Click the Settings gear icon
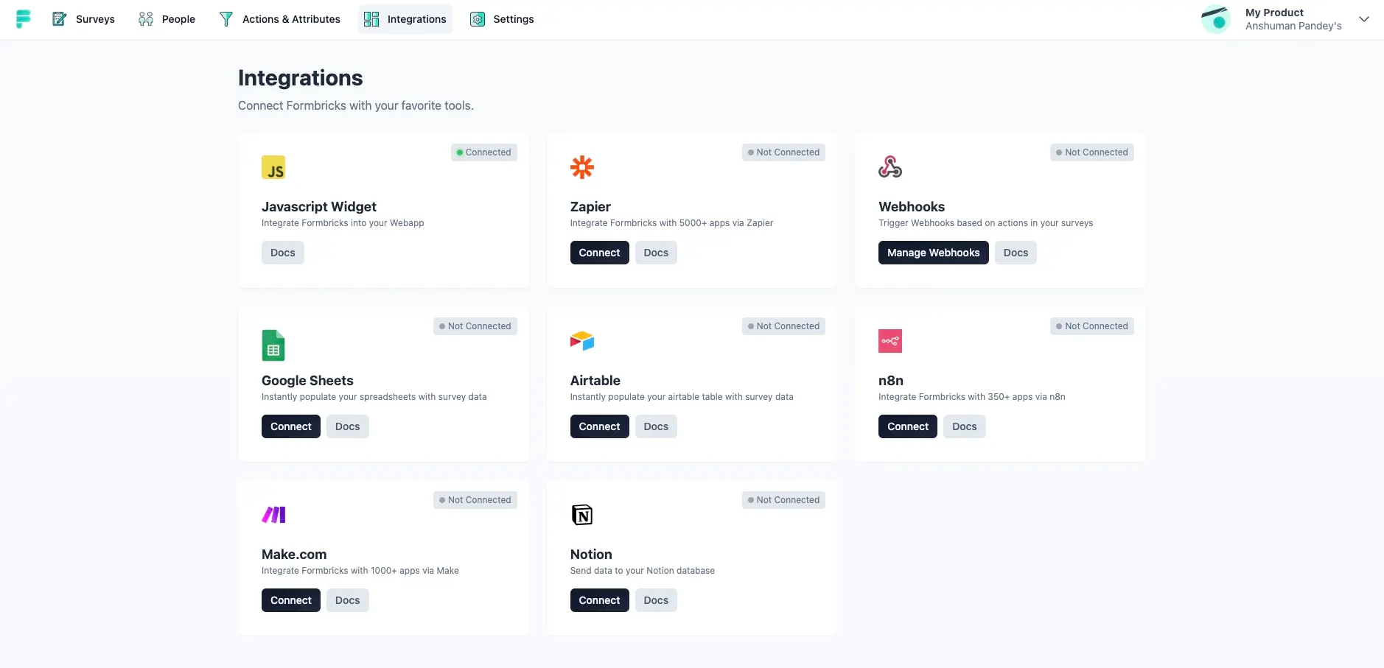The width and height of the screenshot is (1384, 668). (x=478, y=19)
